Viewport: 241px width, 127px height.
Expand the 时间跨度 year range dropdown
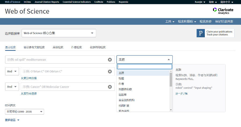(25, 112)
